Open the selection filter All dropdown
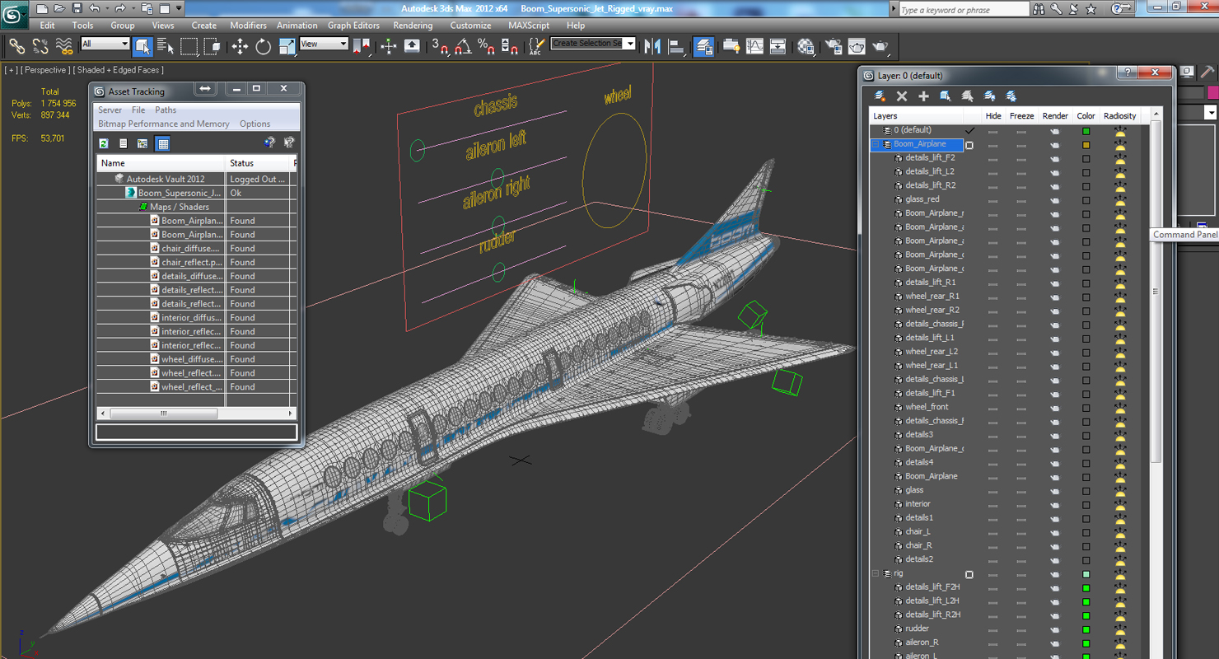Screen dimensions: 1219x659 (105, 44)
